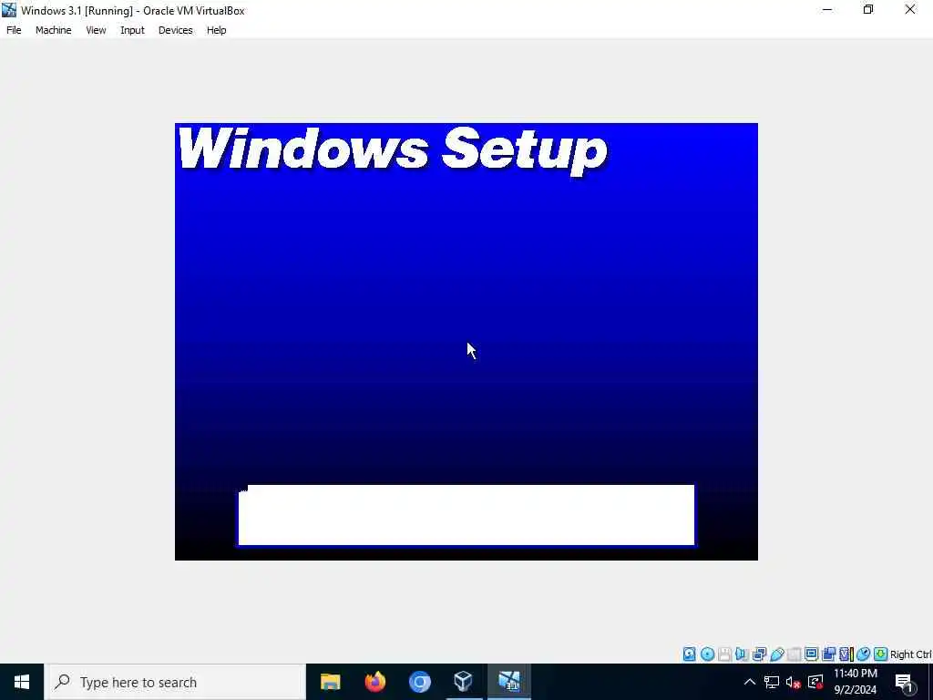Image resolution: width=933 pixels, height=700 pixels.
Task: Launch the blue circular browser taskbar icon
Action: point(419,682)
